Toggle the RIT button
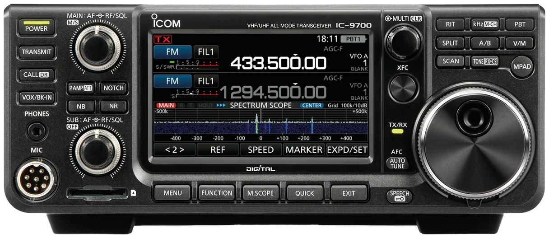The image size is (549, 238). 450,24
